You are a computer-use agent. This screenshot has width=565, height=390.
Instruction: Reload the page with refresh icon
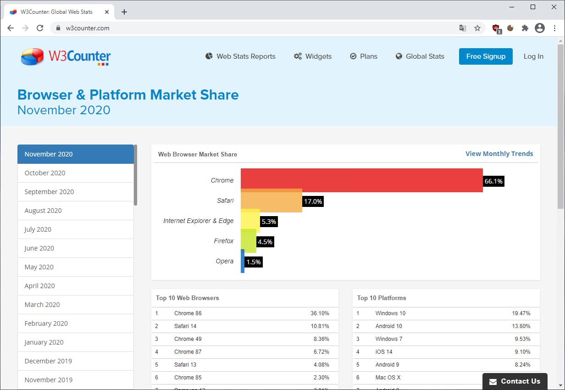(40, 28)
